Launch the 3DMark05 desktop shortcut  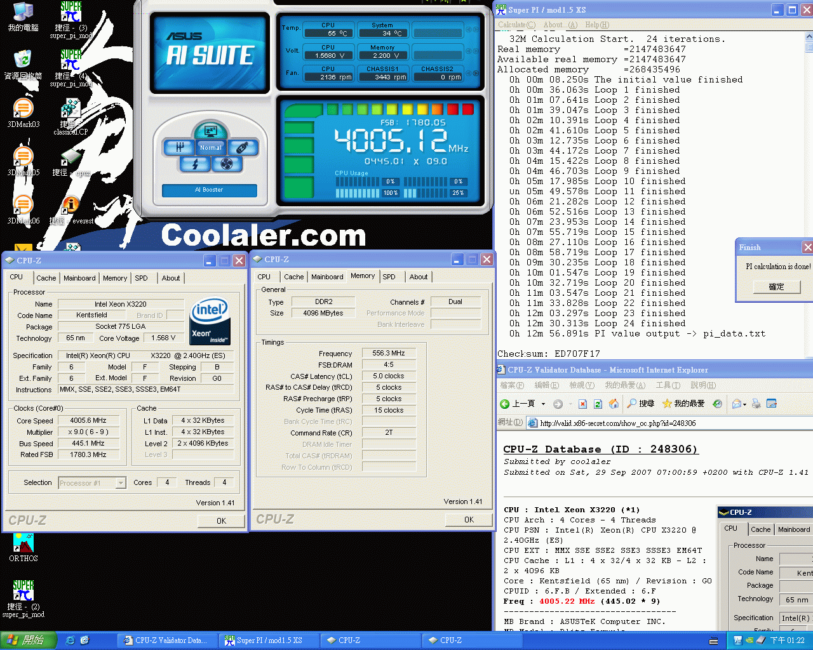(24, 161)
